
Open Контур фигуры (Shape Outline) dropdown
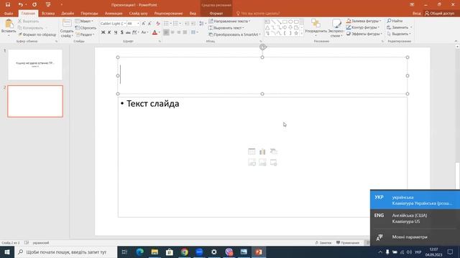click(x=363, y=27)
